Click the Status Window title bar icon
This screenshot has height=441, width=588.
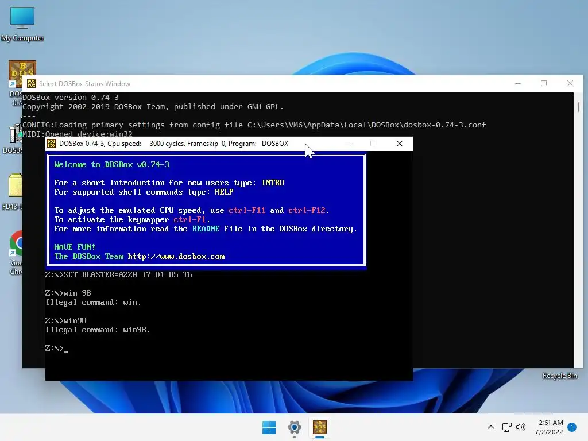click(x=32, y=83)
